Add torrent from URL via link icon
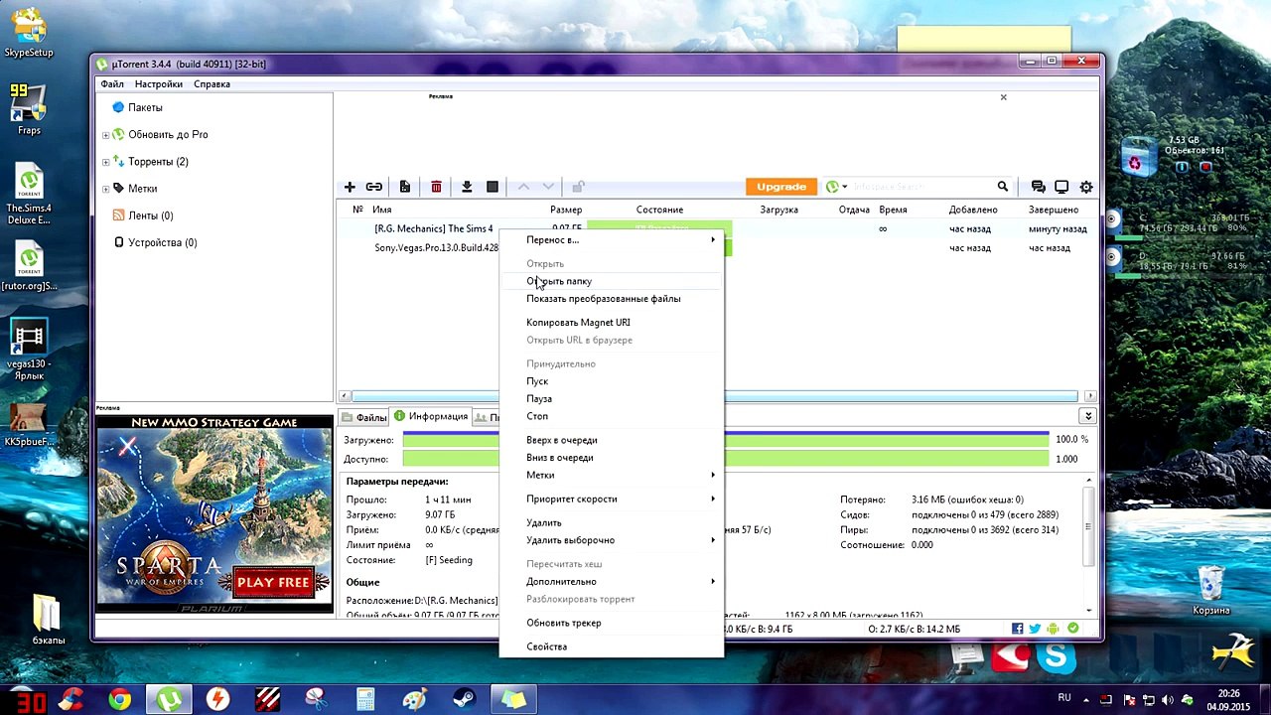This screenshot has width=1271, height=715. [374, 187]
